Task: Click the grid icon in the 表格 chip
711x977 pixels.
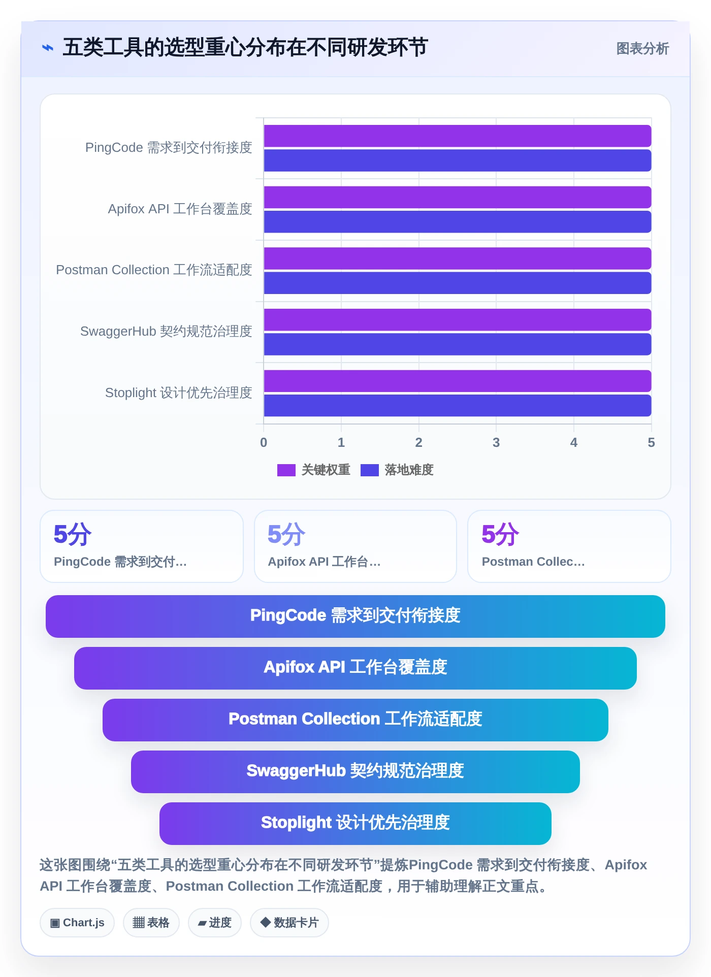Action: (x=139, y=923)
